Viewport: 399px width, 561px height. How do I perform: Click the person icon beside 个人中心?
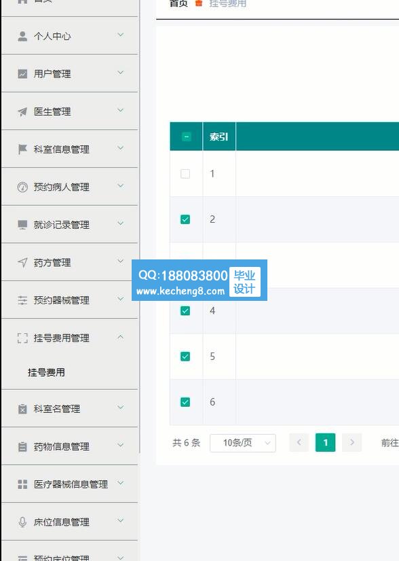[x=22, y=36]
